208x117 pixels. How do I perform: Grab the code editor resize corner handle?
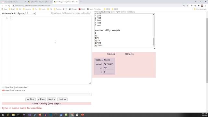(x=90, y=83)
